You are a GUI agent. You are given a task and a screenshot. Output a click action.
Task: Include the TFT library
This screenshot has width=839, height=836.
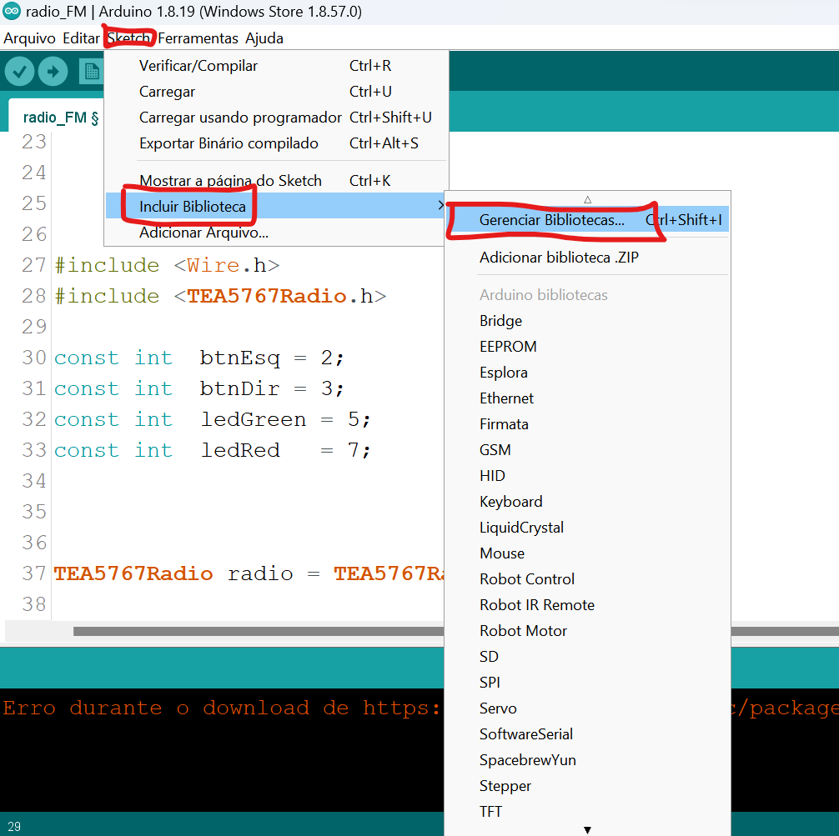[x=587, y=811]
